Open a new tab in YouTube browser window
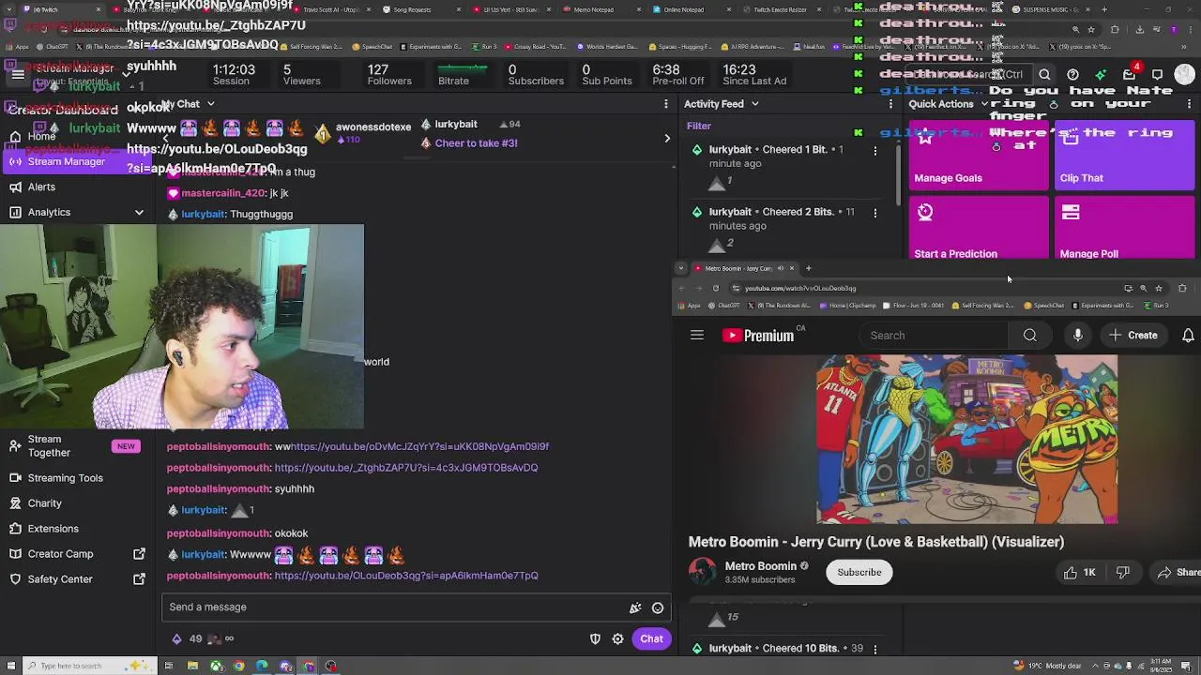Image resolution: width=1201 pixels, height=675 pixels. pos(808,268)
